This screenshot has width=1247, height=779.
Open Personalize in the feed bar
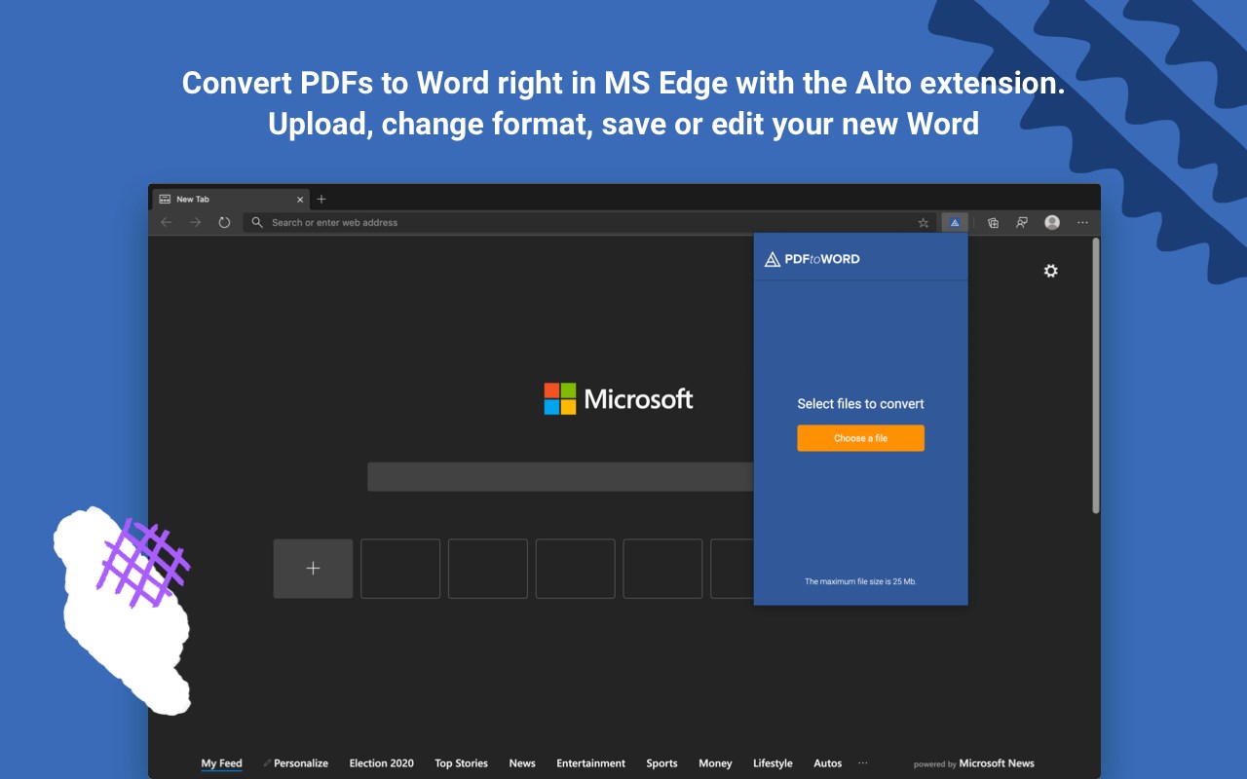click(301, 763)
